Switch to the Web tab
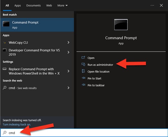The height and width of the screenshot is (137, 168). [49, 6]
